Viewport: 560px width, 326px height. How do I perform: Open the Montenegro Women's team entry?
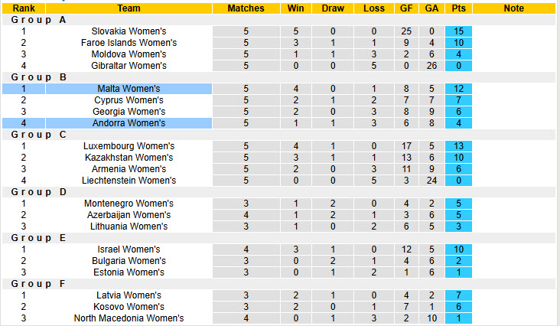[129, 204]
